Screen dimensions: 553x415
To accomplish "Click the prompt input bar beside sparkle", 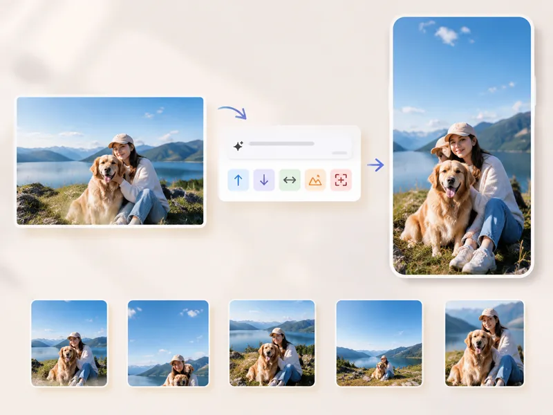I will [290, 145].
